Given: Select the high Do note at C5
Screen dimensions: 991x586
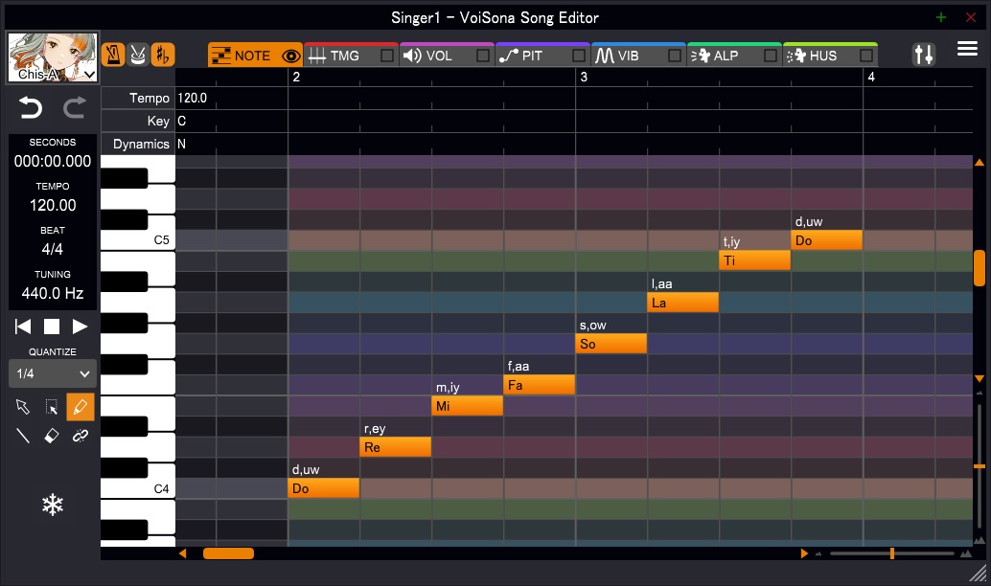Looking at the screenshot, I should 827,240.
